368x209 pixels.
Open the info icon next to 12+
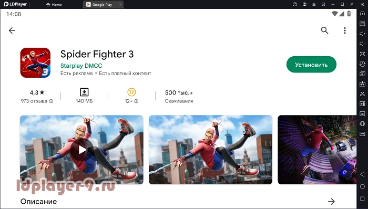[136, 101]
